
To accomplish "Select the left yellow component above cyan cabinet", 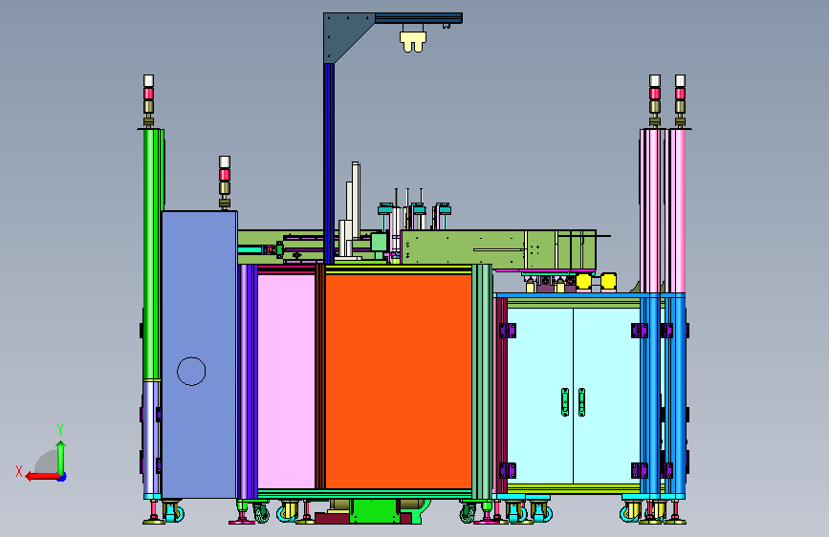I will click(583, 281).
